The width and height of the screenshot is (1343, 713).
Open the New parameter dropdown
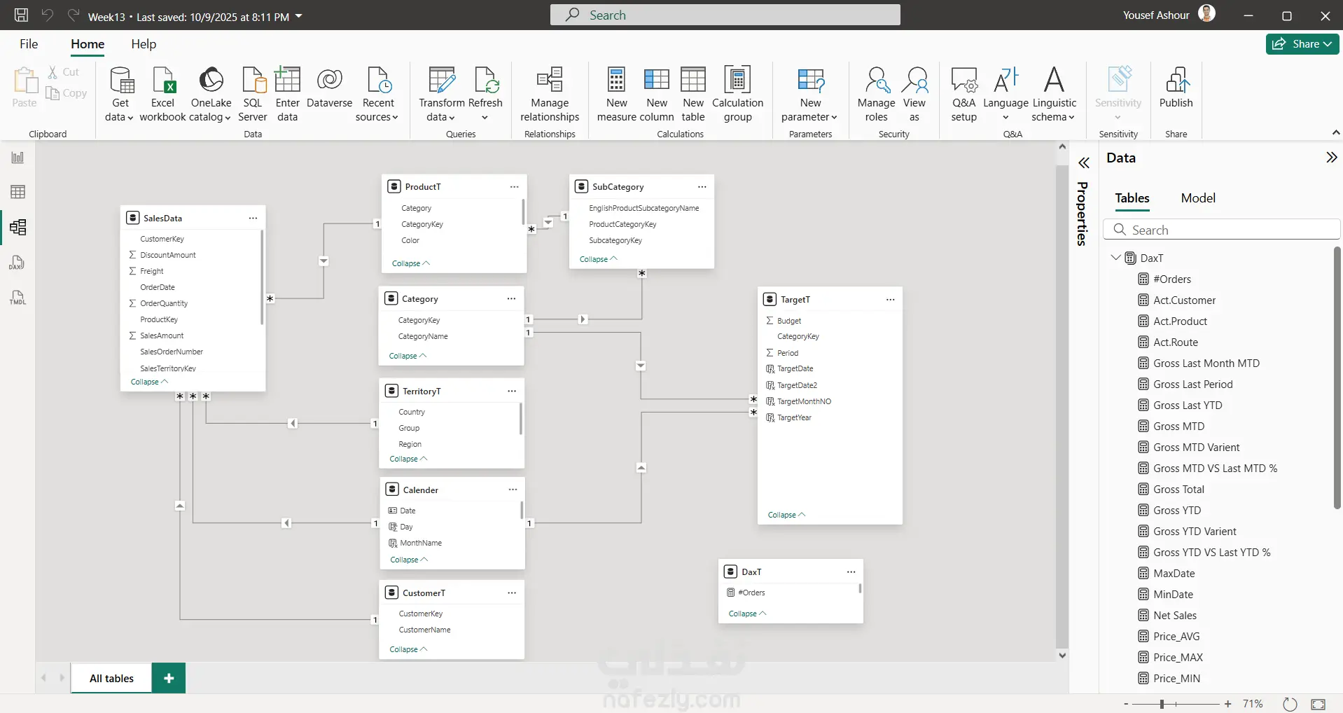(810, 95)
